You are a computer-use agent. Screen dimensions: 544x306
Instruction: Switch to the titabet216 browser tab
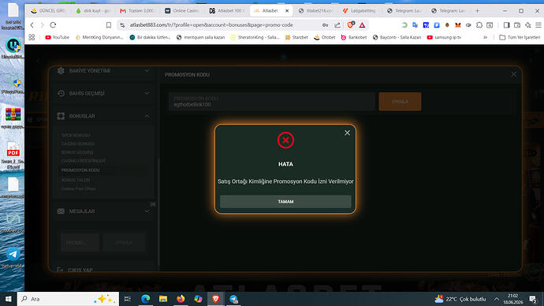315,11
